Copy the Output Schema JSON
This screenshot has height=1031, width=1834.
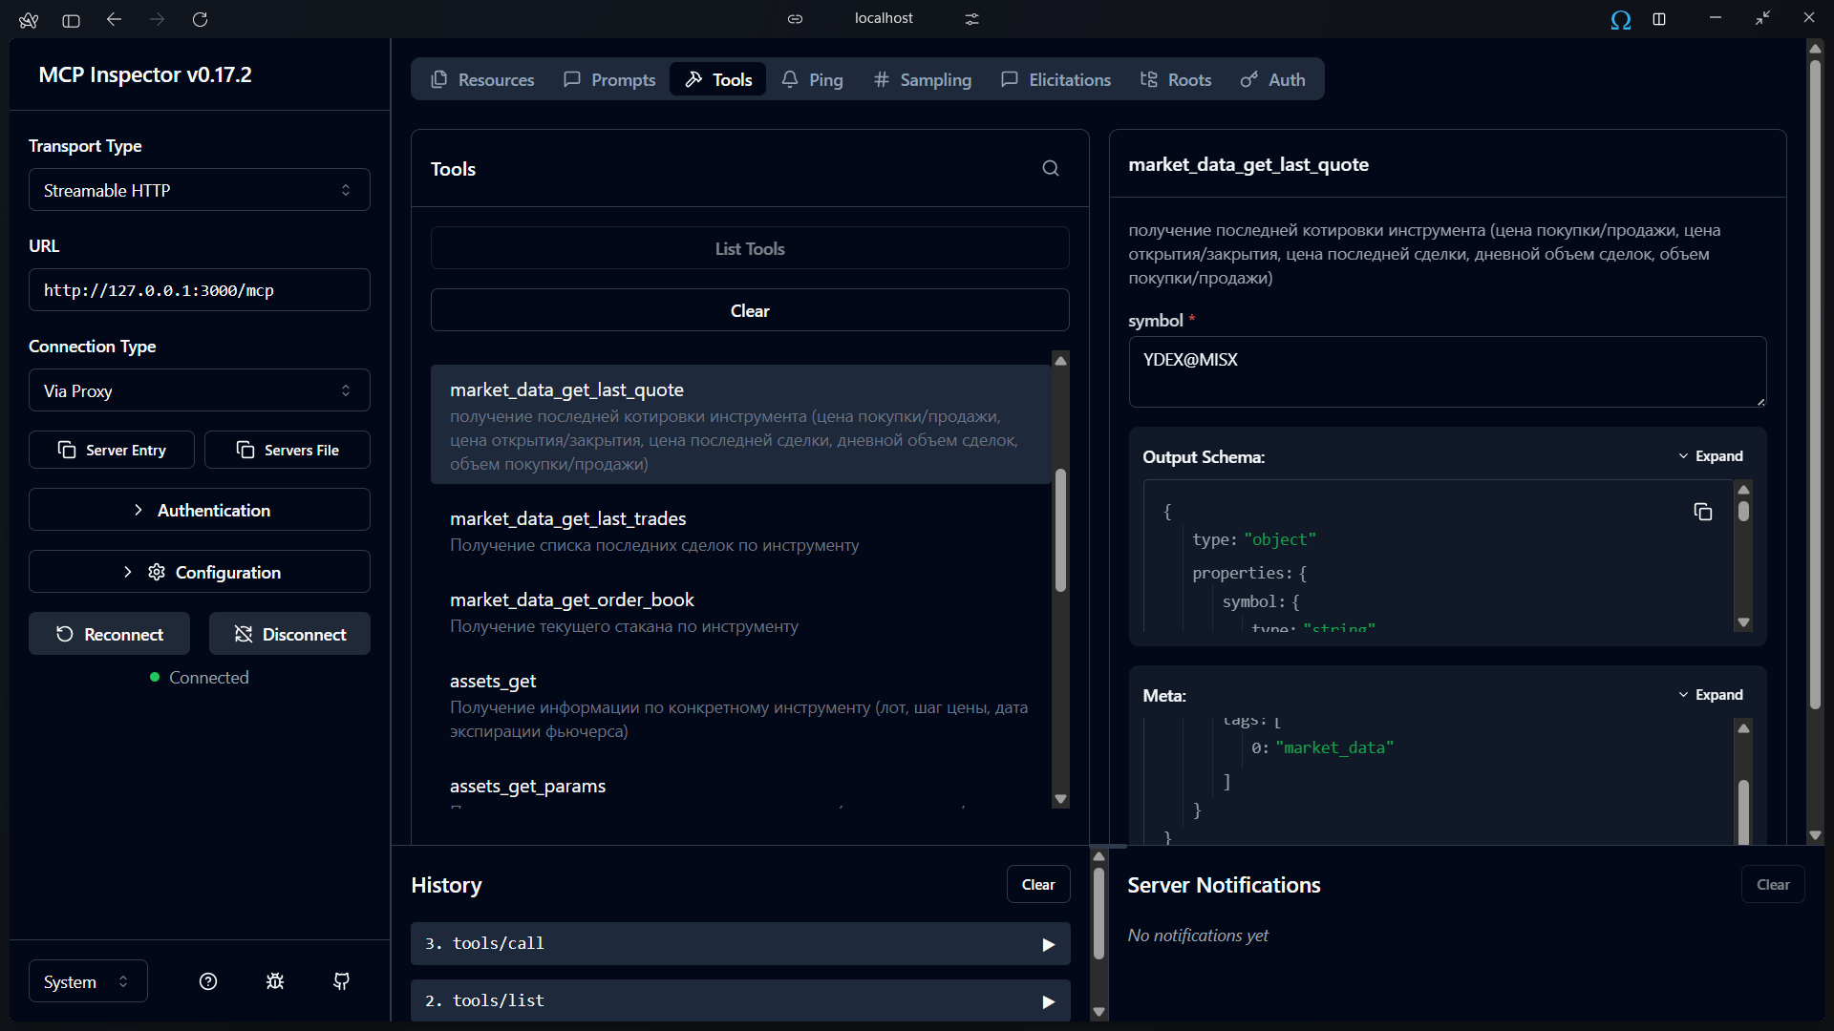pos(1702,513)
